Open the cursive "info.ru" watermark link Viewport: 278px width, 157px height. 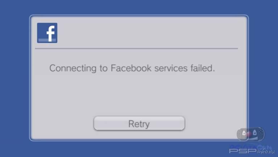pos(266,151)
